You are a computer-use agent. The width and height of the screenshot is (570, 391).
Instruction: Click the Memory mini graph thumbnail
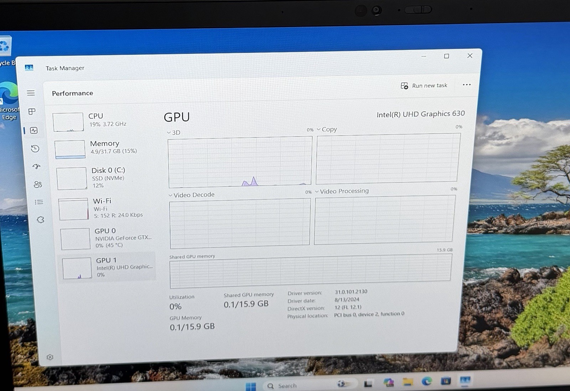click(x=70, y=149)
